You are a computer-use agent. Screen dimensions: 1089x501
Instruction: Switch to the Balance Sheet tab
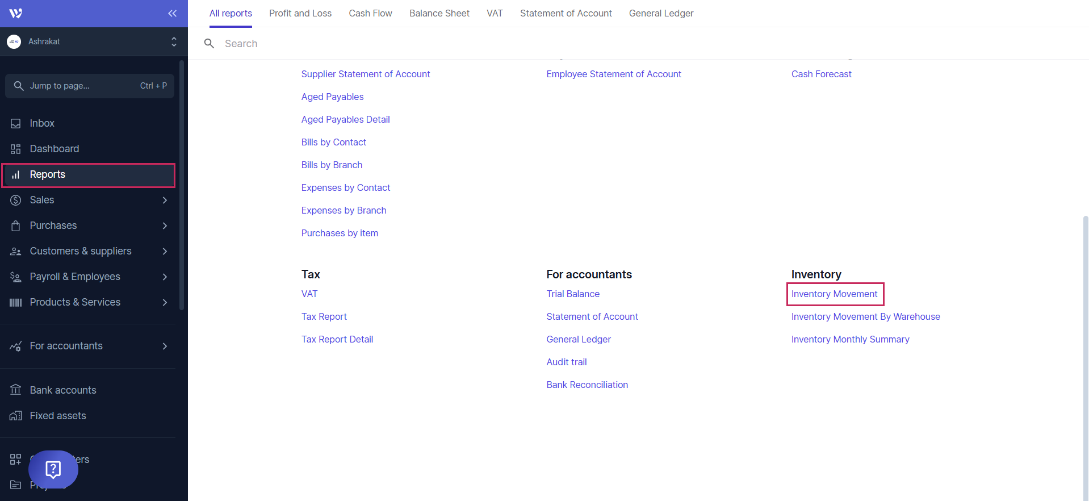pyautogui.click(x=439, y=13)
